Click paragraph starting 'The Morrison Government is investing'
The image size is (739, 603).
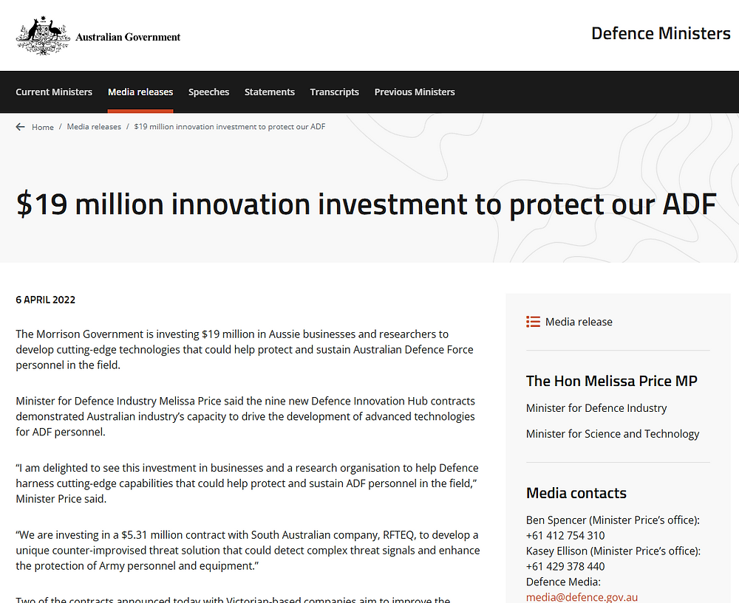[x=245, y=350]
